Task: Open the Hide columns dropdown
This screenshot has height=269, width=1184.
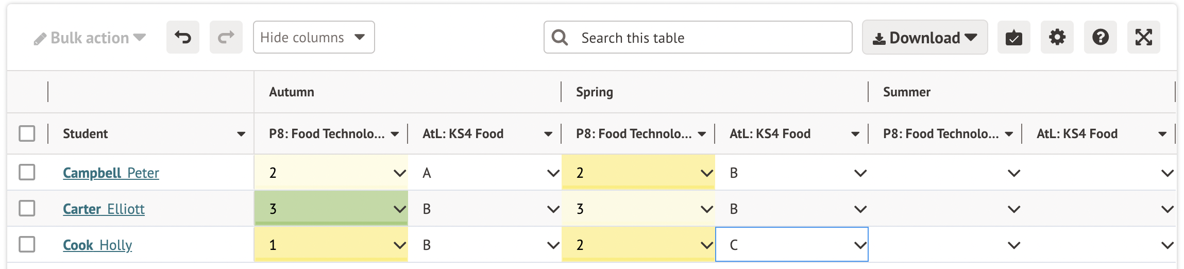Action: point(313,37)
